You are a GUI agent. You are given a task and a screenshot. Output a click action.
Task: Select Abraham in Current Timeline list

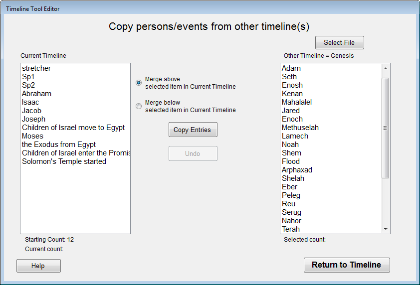point(36,94)
